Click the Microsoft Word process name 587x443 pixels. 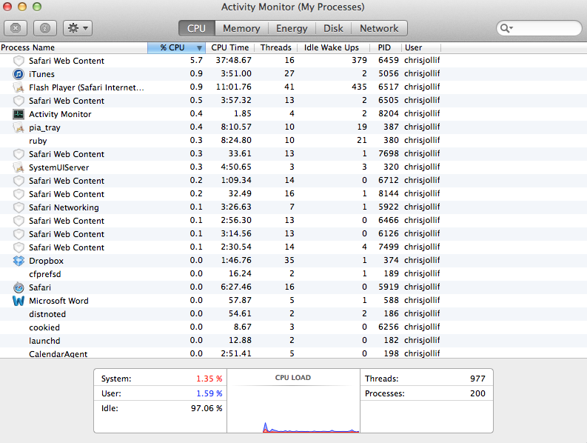pos(58,301)
